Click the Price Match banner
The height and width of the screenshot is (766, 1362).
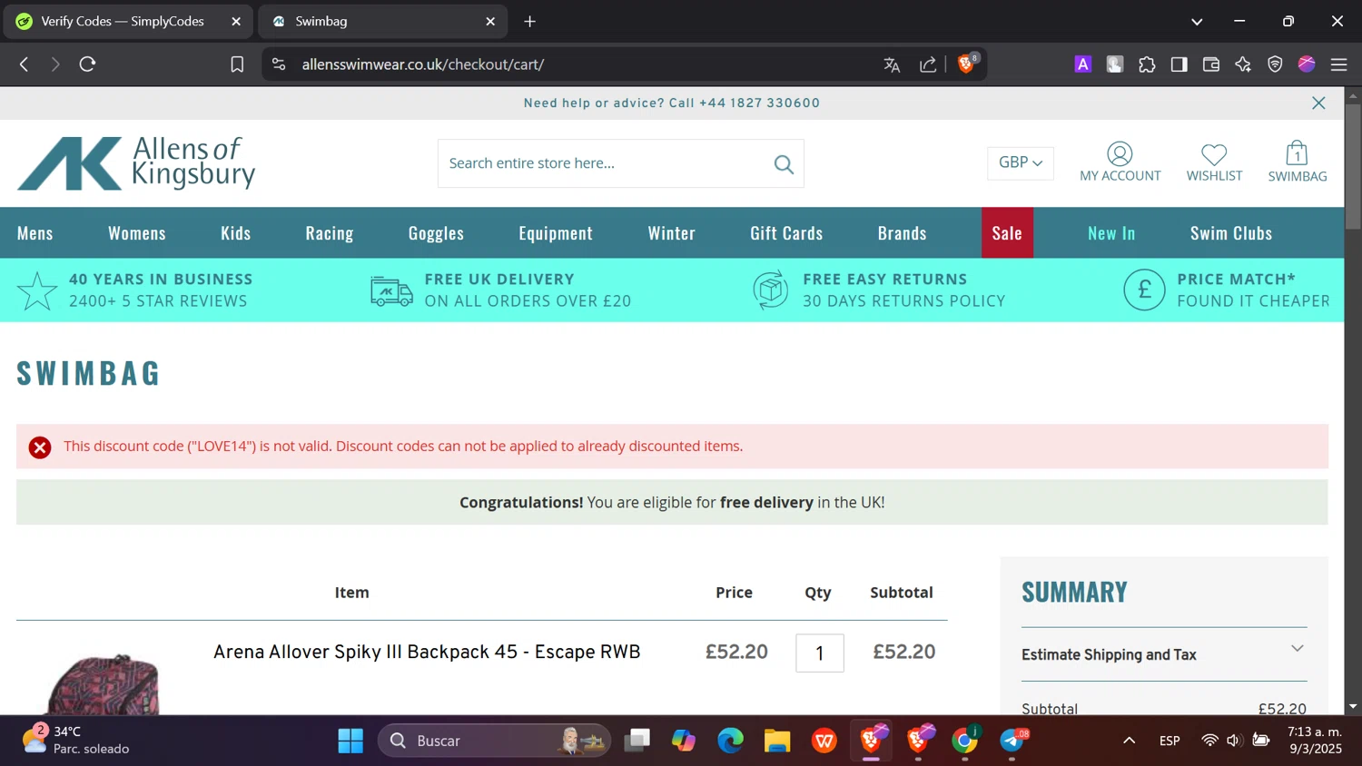(x=1227, y=290)
